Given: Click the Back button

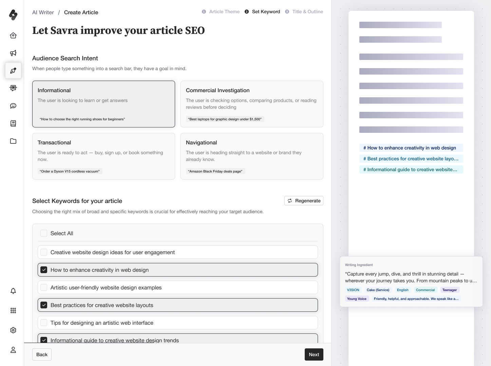Looking at the screenshot, I should [42, 354].
